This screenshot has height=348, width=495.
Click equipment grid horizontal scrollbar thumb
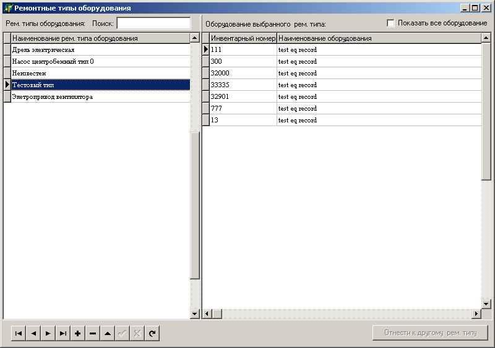[217, 314]
